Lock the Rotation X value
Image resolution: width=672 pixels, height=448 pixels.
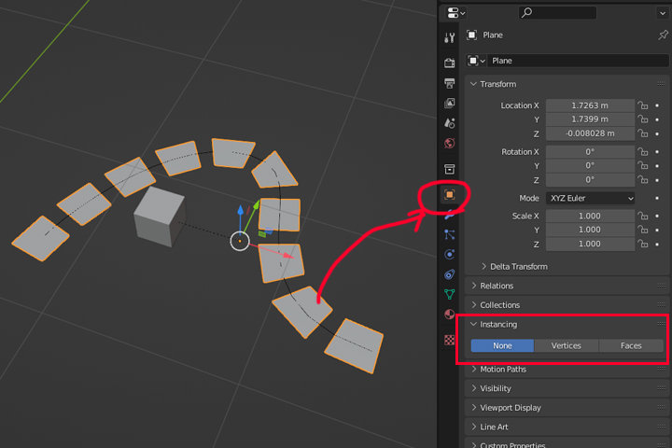pos(642,152)
